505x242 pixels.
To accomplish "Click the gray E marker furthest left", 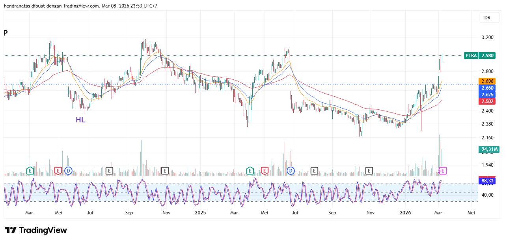I will click(109, 171).
